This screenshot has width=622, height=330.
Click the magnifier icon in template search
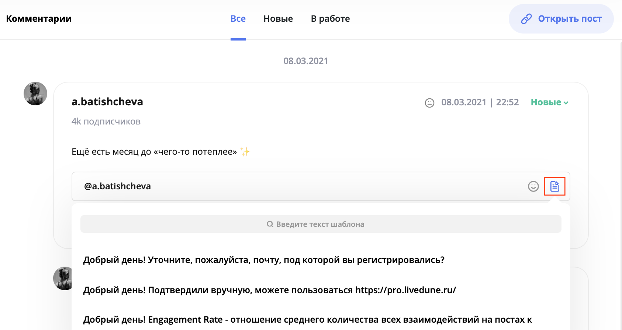(270, 224)
